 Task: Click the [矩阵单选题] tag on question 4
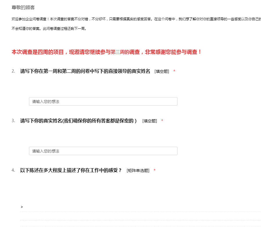(138, 171)
